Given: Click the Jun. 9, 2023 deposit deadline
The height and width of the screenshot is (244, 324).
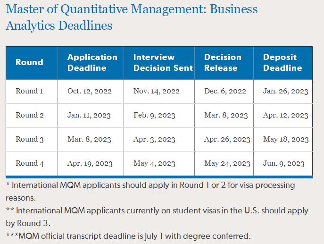Looking at the screenshot, I should click(x=283, y=163).
